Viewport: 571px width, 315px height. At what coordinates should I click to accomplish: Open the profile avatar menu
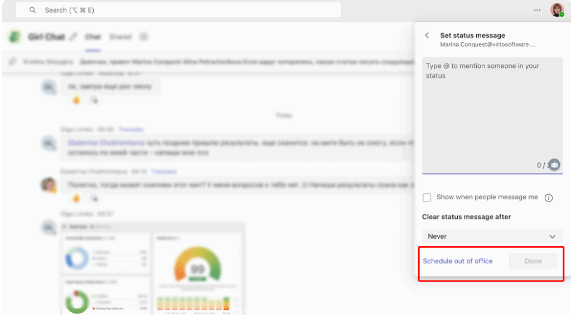click(557, 10)
